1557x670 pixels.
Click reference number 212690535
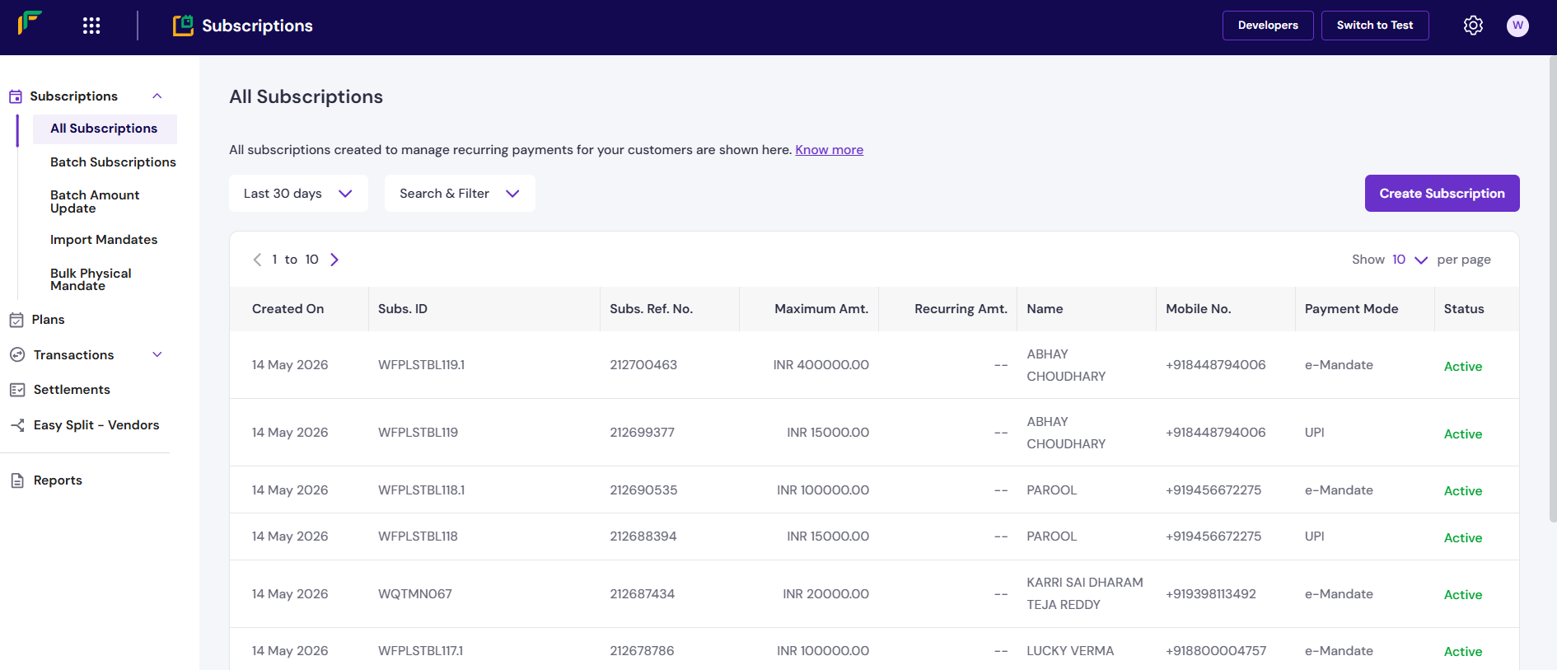pos(643,490)
